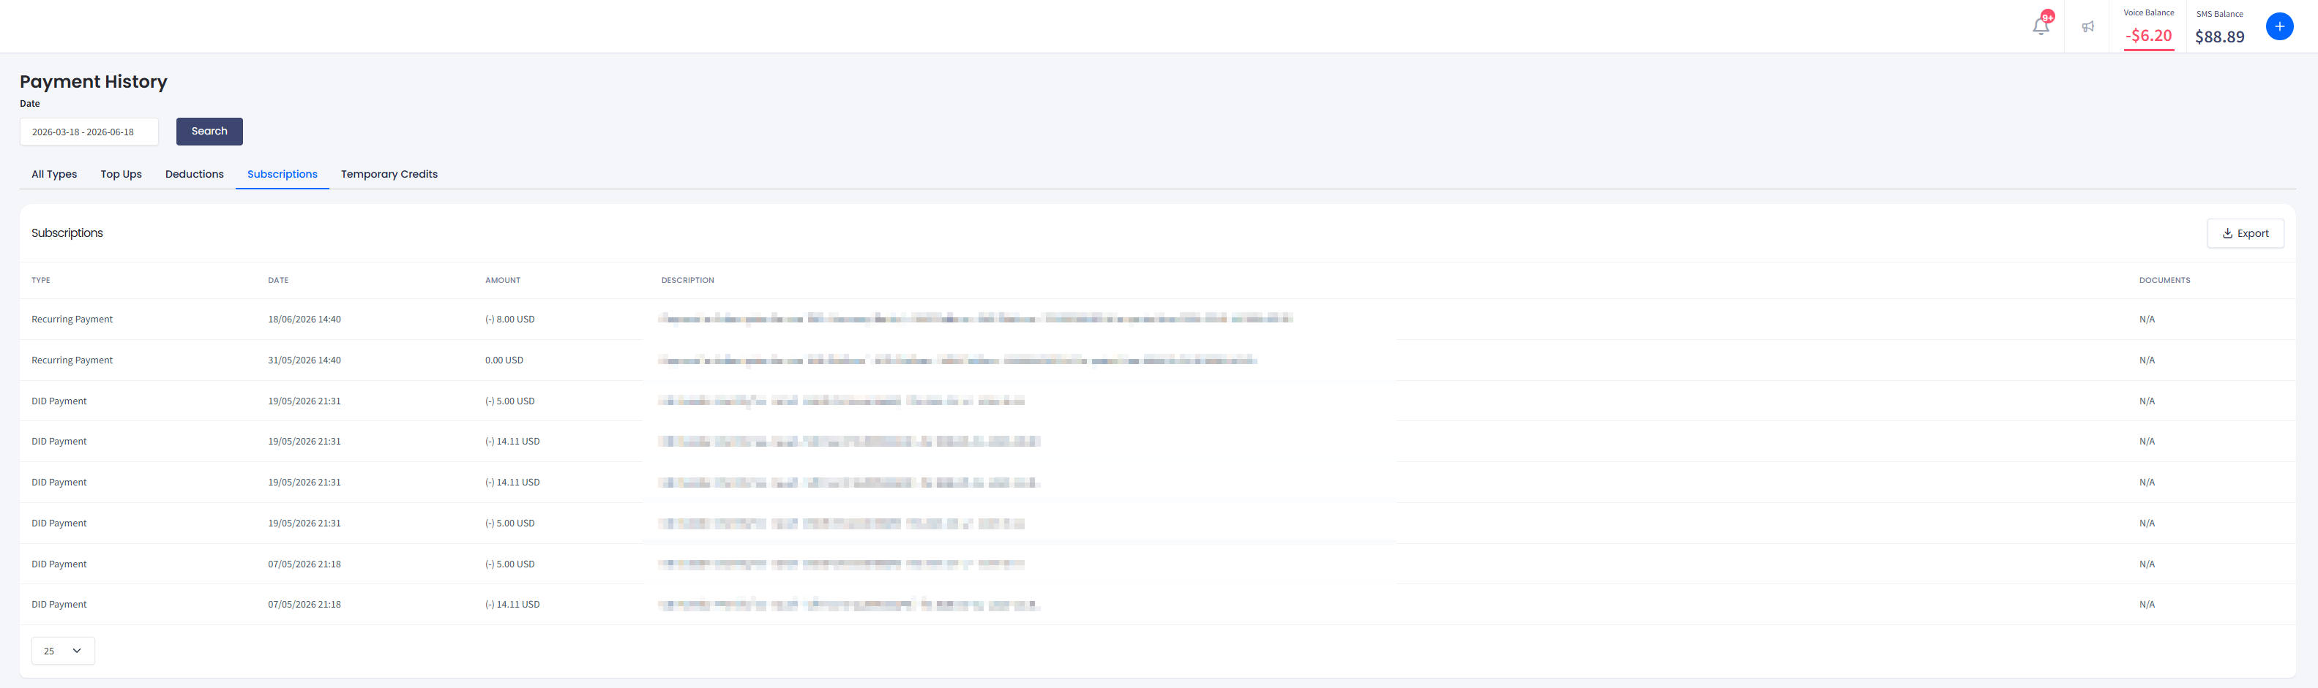Click the Voice Balance -$6.20 amount
This screenshot has width=2318, height=688.
[x=2148, y=36]
